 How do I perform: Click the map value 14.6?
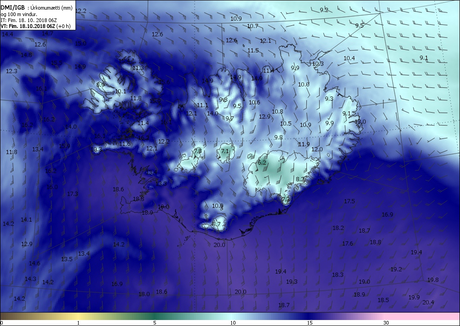pos(34,263)
